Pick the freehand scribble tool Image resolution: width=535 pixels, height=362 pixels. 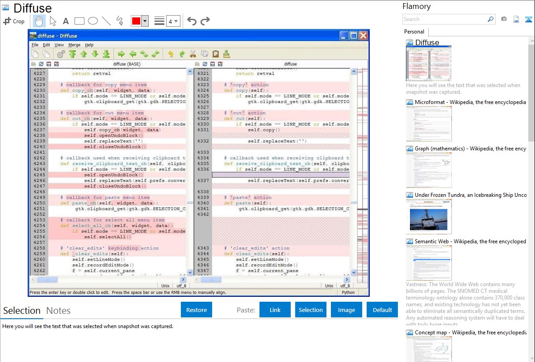click(x=119, y=21)
